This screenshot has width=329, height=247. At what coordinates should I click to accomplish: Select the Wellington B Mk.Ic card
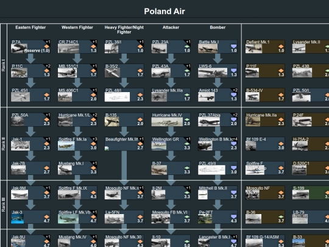tap(218, 144)
